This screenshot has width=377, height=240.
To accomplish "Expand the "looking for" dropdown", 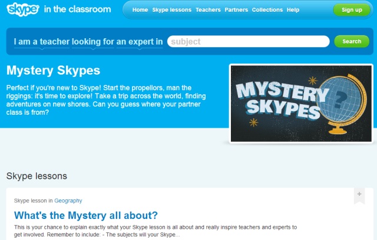I will tap(93, 42).
